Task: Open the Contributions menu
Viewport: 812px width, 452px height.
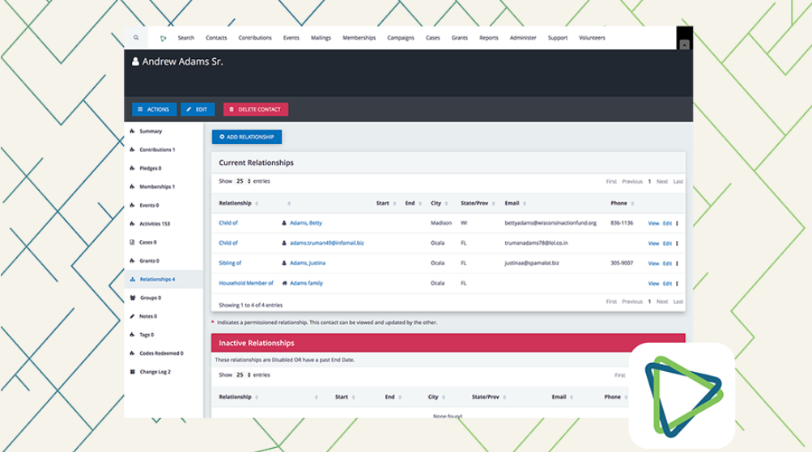Action: tap(255, 38)
